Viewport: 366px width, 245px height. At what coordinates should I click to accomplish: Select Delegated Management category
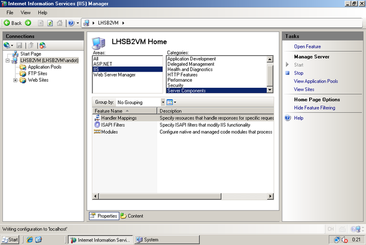tap(217, 64)
